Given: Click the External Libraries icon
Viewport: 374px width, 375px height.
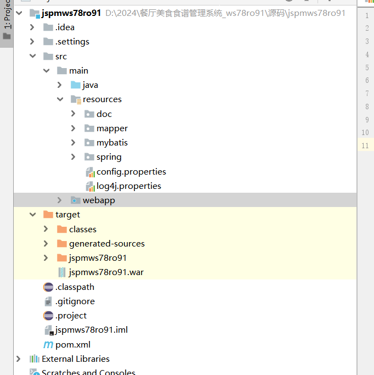Looking at the screenshot, I should click(35, 359).
